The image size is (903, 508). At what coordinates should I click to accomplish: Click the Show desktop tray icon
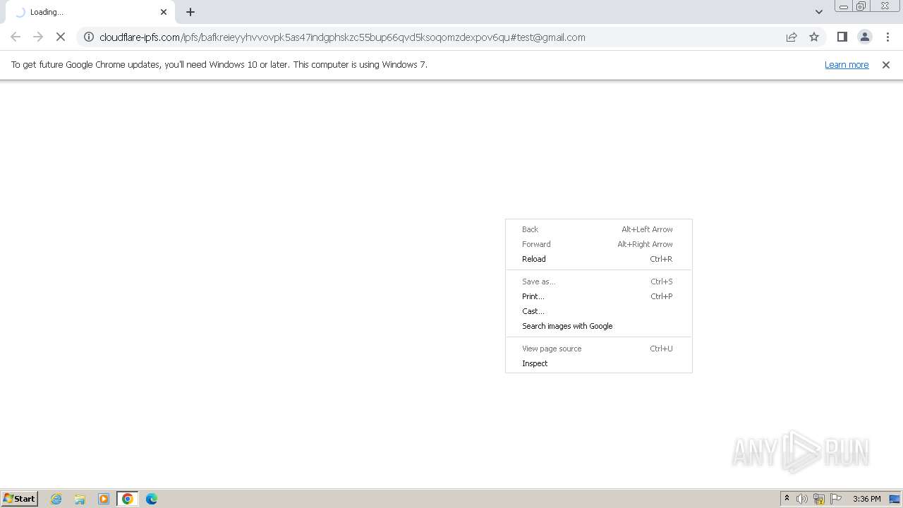(895, 499)
